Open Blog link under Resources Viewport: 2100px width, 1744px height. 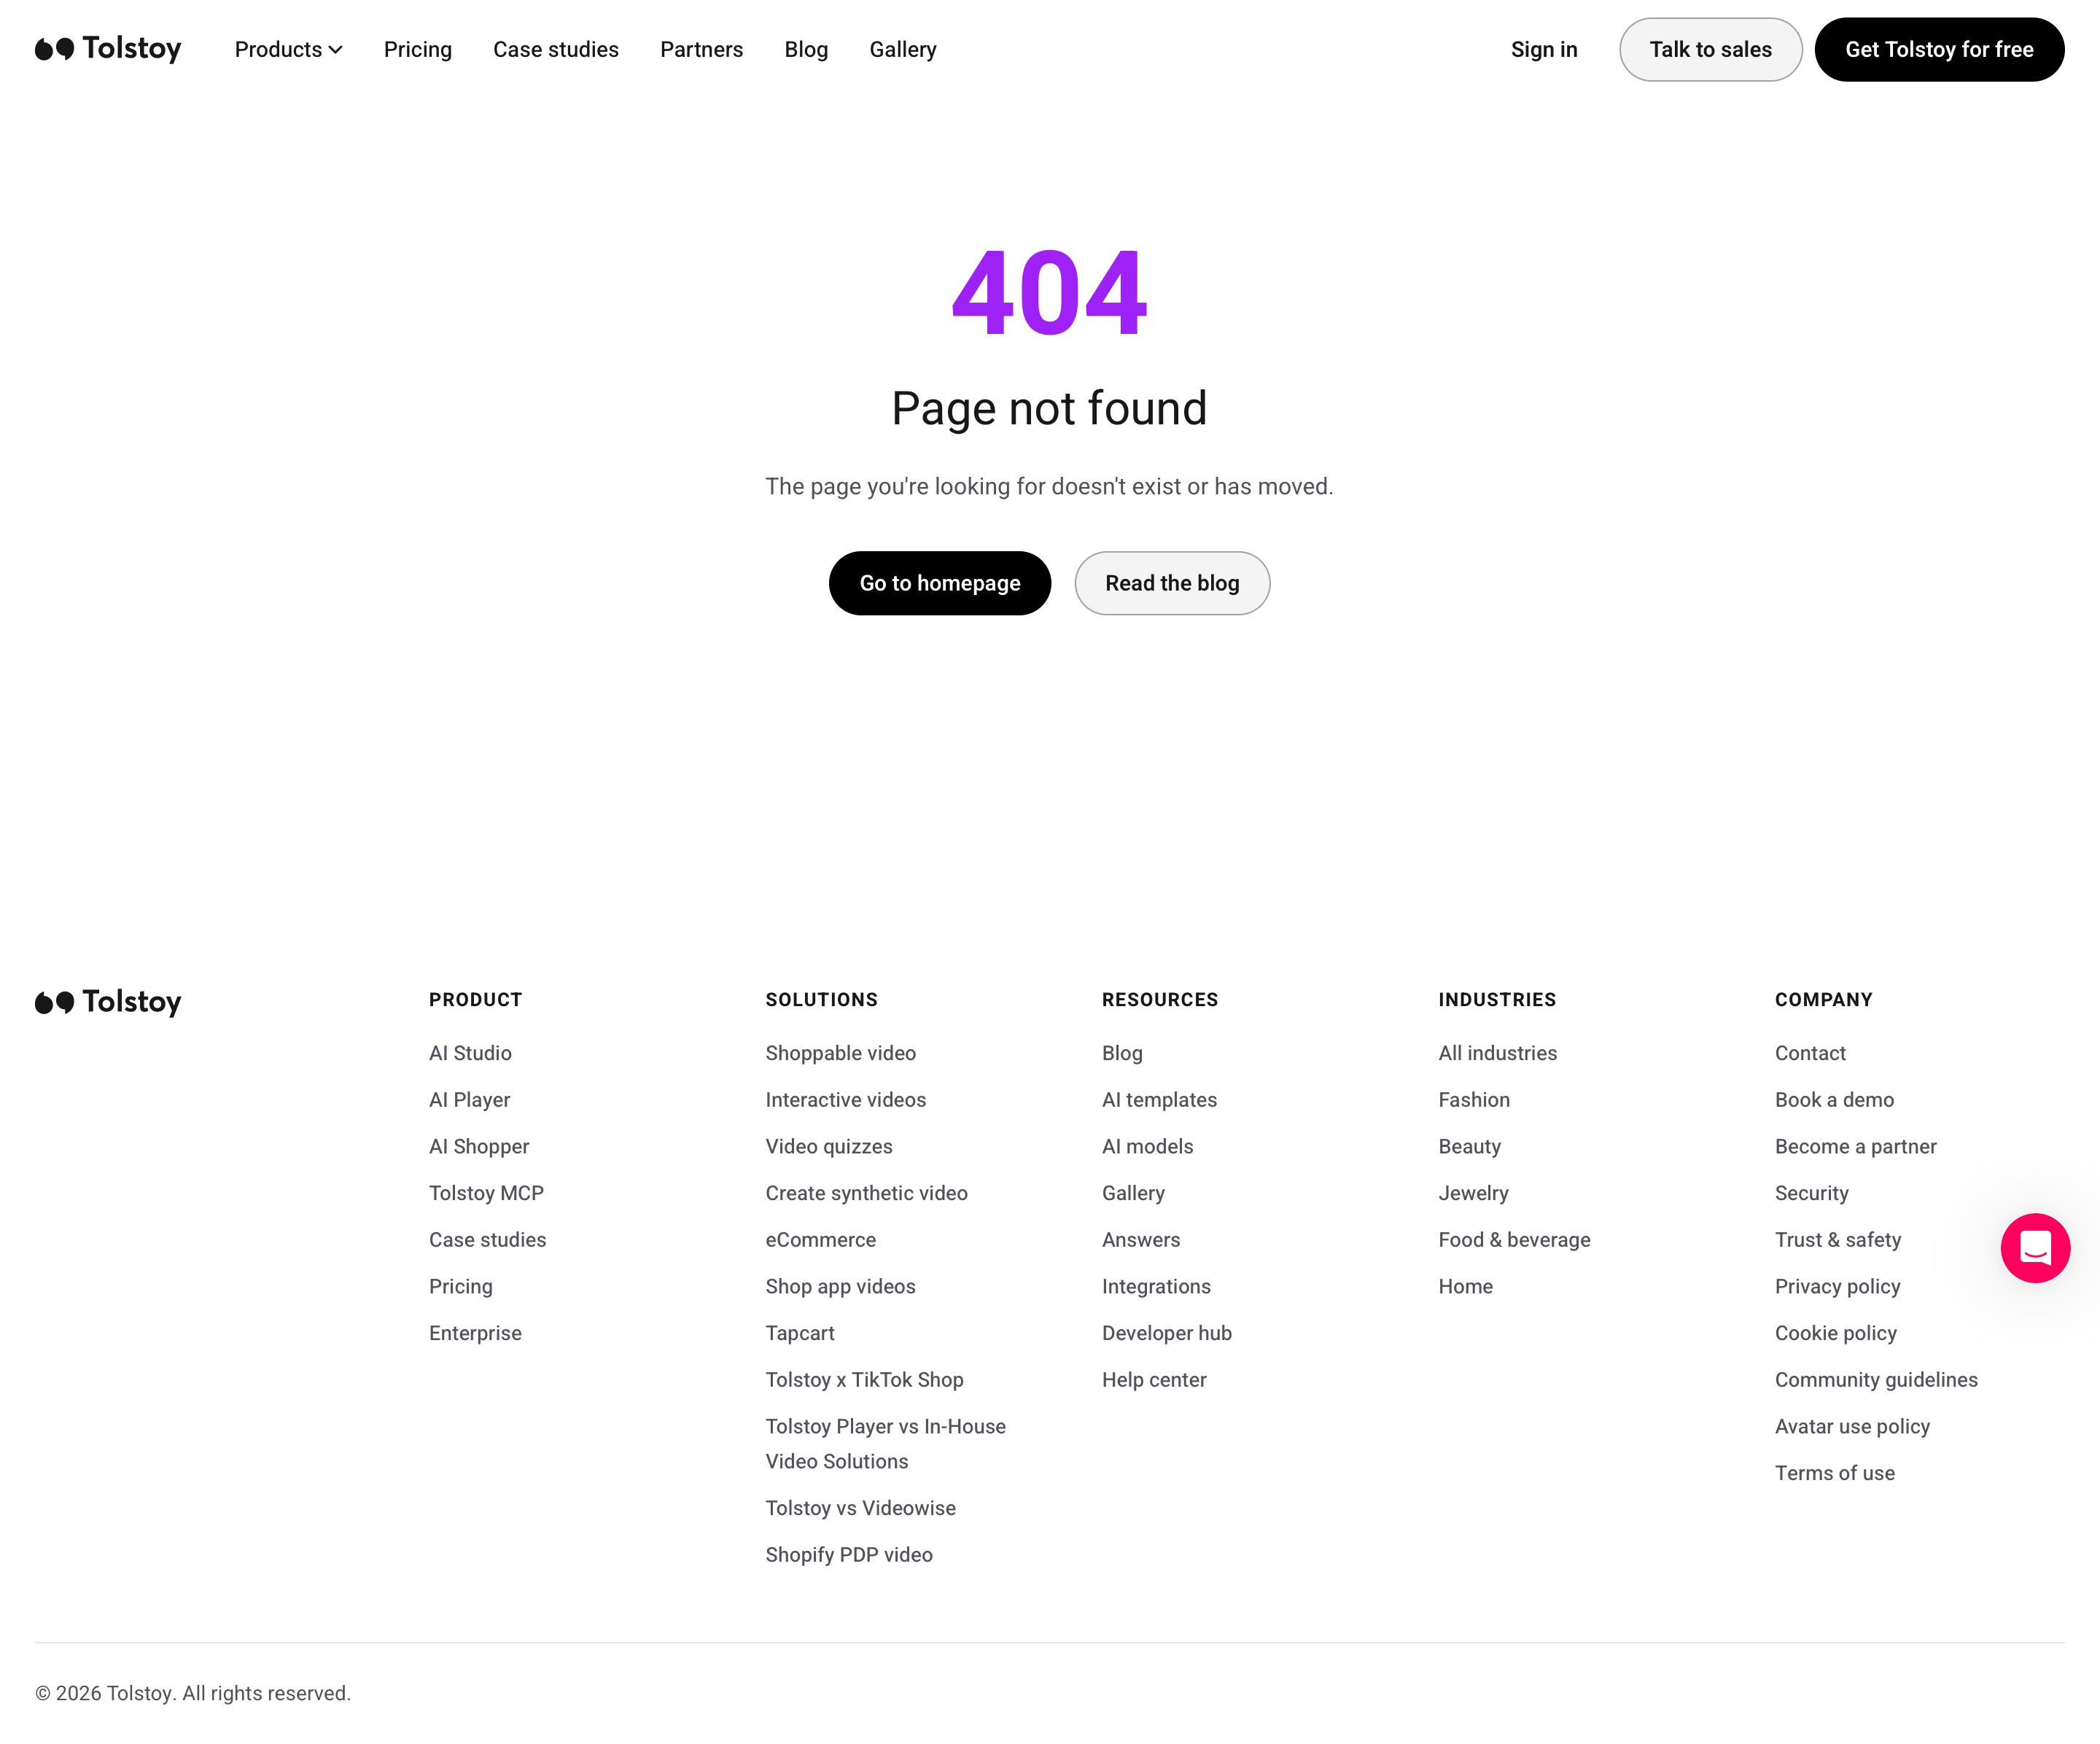point(1122,1053)
